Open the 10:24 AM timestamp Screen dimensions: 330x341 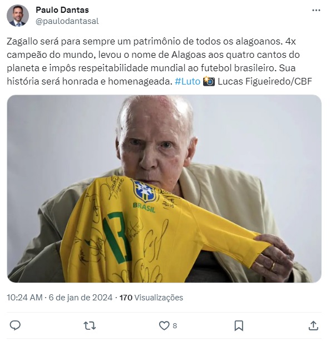click(24, 297)
